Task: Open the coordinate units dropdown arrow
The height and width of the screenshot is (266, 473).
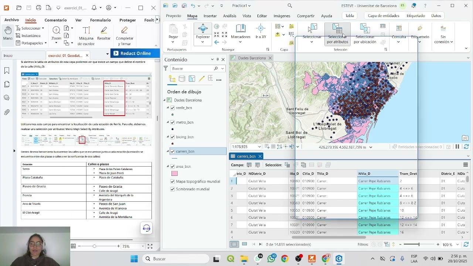Action: 371,147
